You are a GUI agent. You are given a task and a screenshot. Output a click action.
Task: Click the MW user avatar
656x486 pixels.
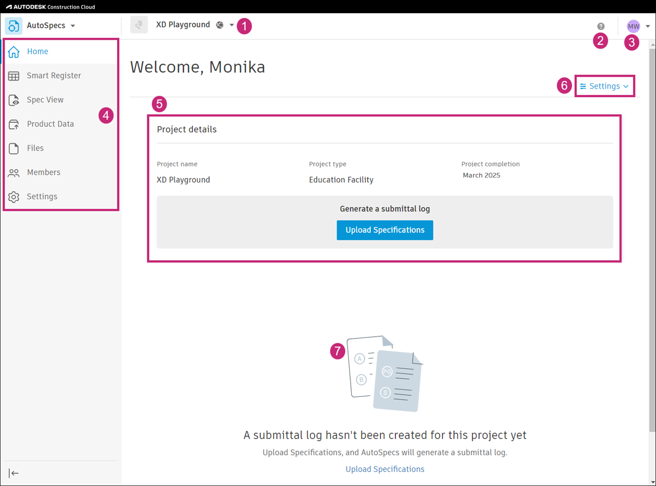pos(633,26)
